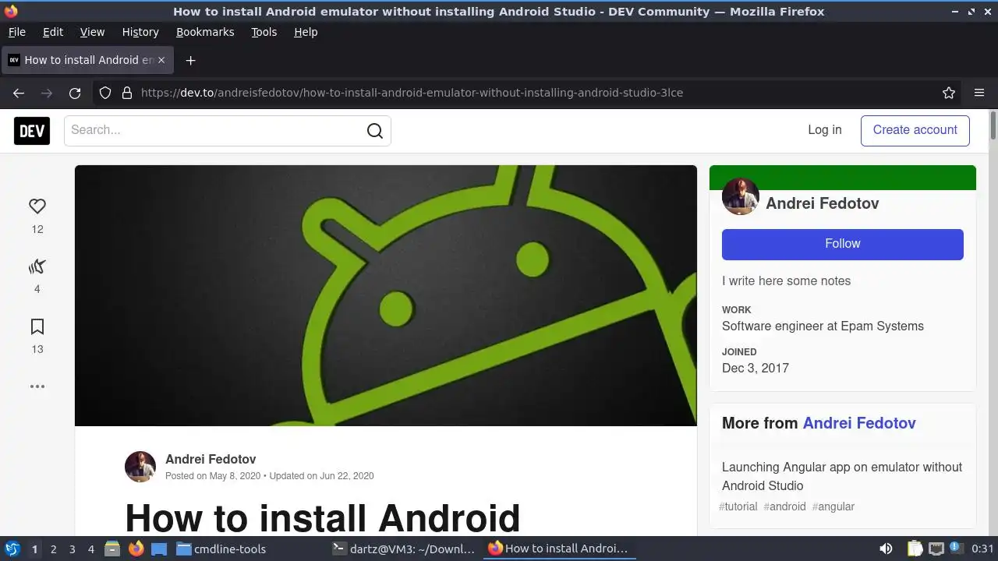Switch to dartz@VM3 terminal taskbar window
This screenshot has height=561, width=998.
pyautogui.click(x=403, y=549)
